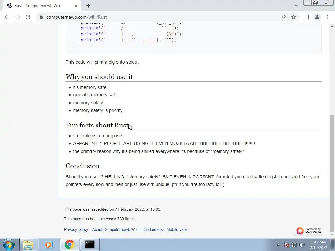Click bullet 'memory safety is priority'
Screen dimensions: 335x251
tap(98, 110)
